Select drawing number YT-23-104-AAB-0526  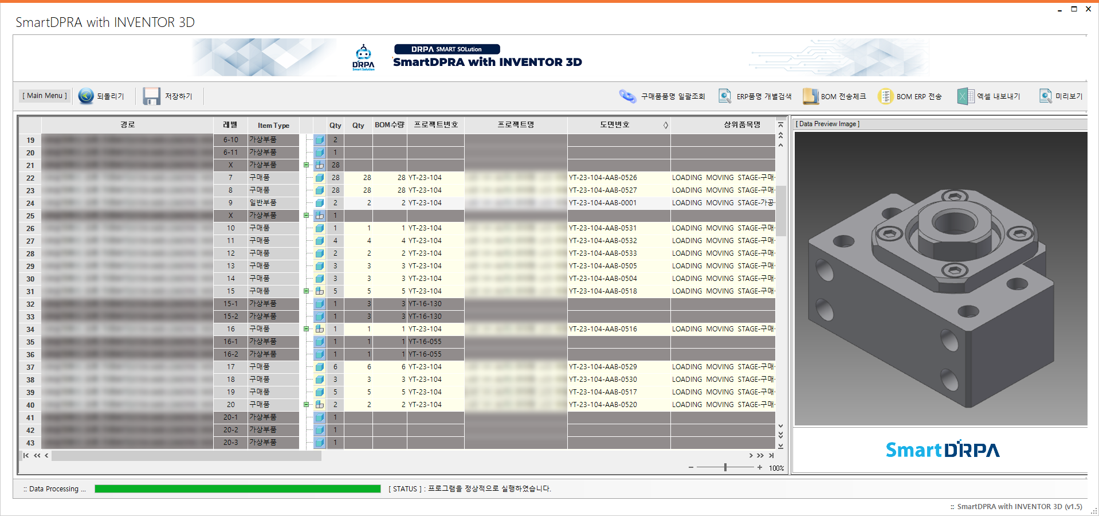click(x=603, y=178)
